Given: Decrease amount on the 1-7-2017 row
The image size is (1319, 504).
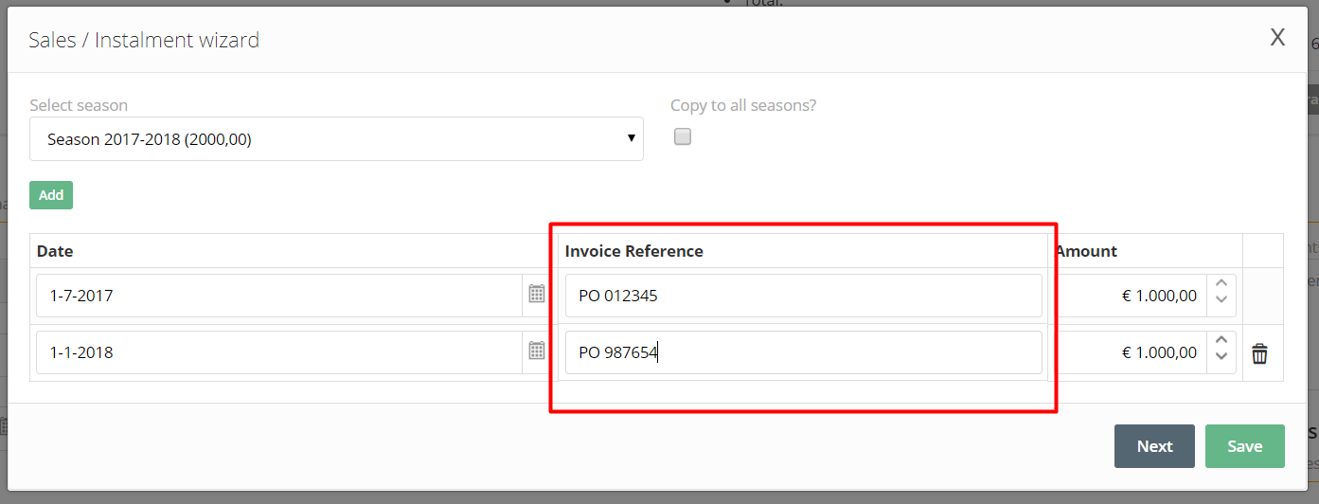Looking at the screenshot, I should (x=1221, y=300).
